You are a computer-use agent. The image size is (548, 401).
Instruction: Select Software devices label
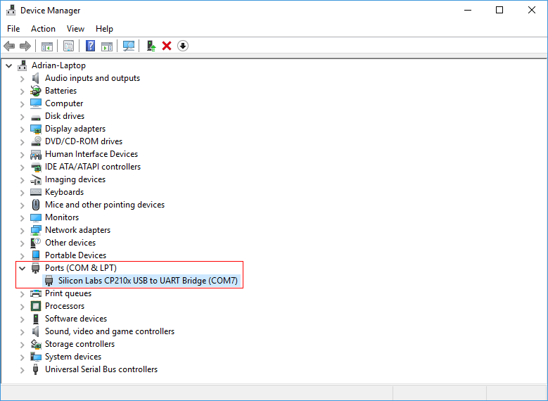tap(76, 319)
